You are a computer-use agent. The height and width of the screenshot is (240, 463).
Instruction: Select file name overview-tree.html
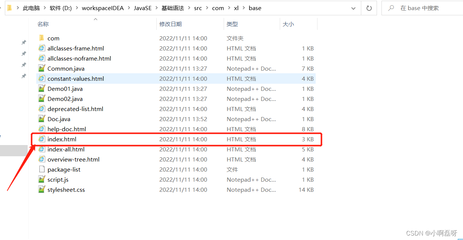[73, 159]
